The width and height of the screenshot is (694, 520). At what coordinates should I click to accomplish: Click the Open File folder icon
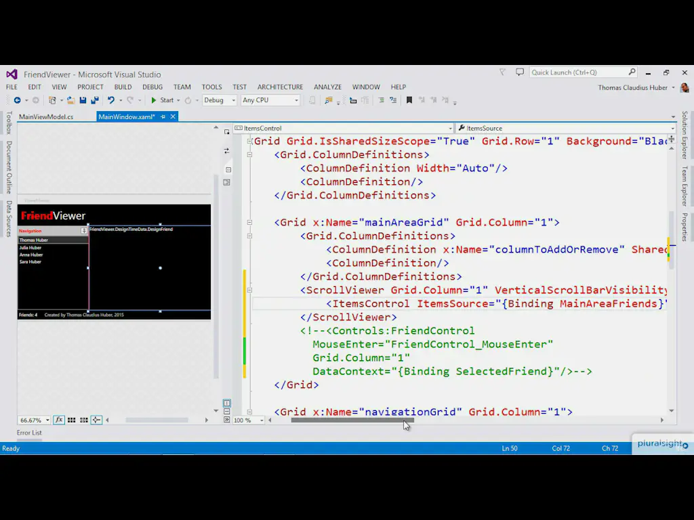(70, 100)
